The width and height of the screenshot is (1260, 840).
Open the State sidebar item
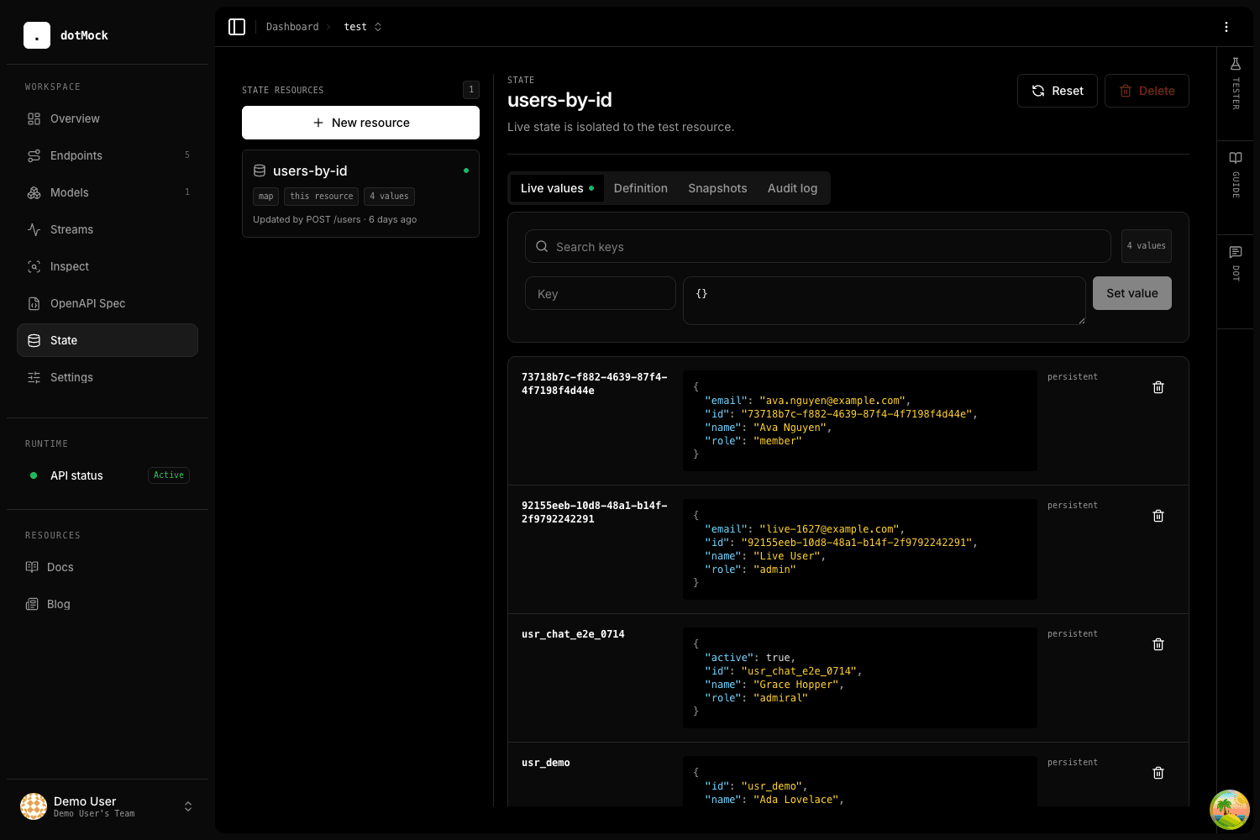108,340
